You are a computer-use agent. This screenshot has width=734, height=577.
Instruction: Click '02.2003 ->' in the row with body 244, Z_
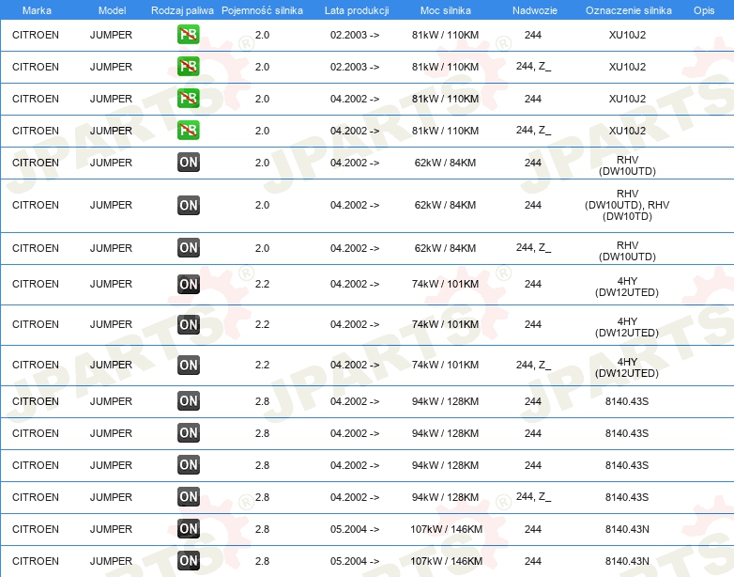coord(355,67)
